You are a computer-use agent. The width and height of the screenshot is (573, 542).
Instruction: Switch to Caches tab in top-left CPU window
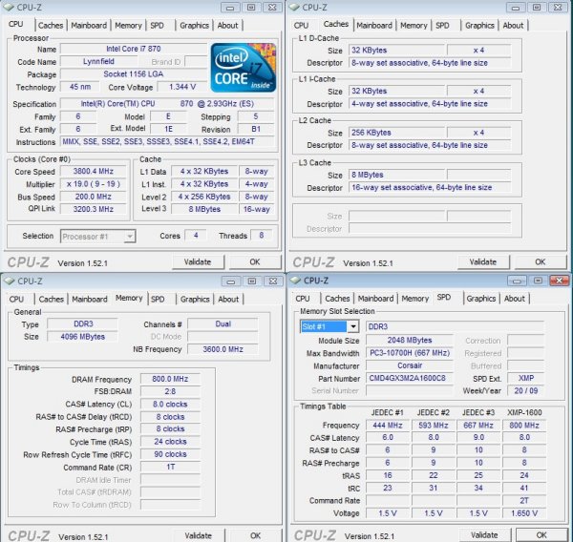[x=51, y=25]
